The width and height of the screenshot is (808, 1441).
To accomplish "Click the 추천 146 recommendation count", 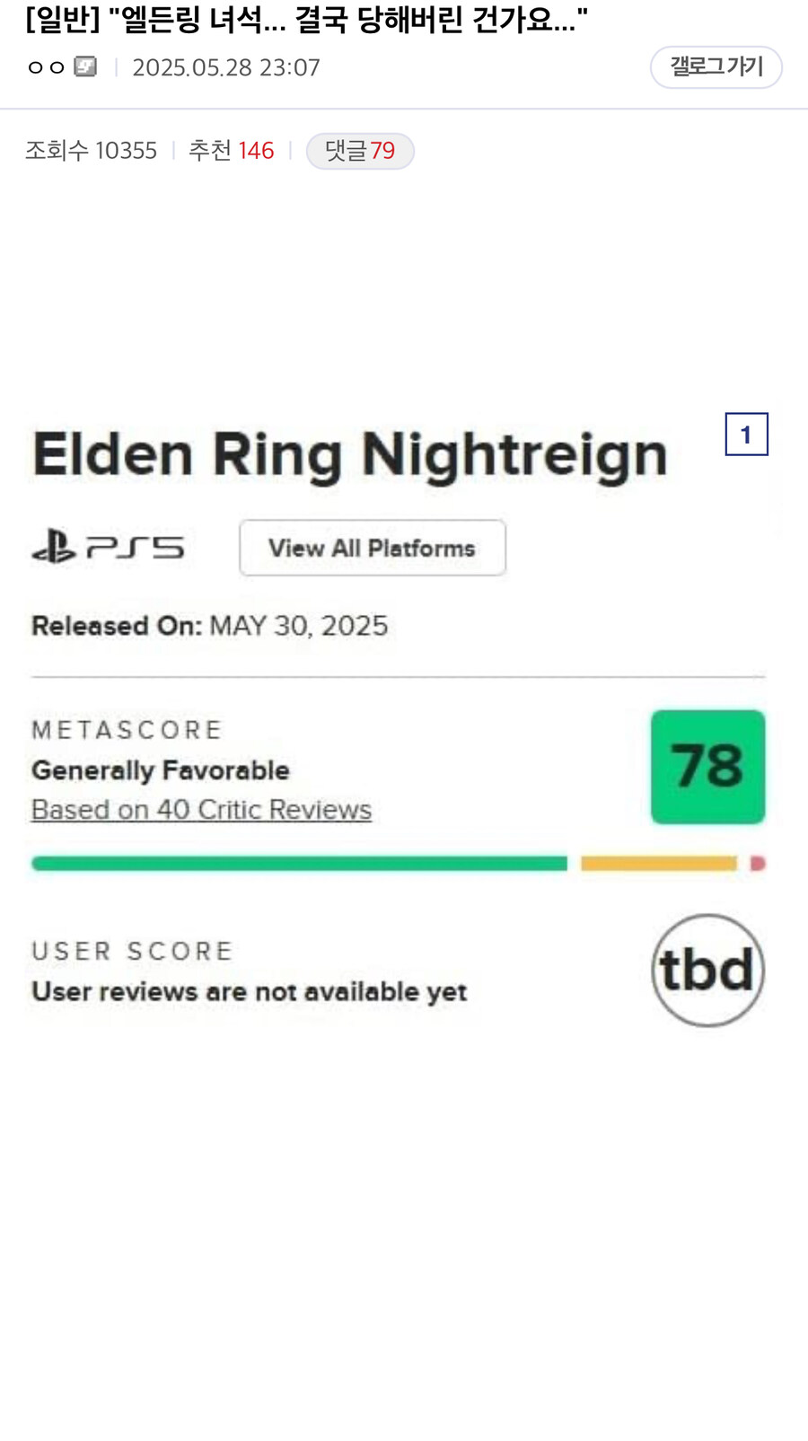I will (231, 151).
